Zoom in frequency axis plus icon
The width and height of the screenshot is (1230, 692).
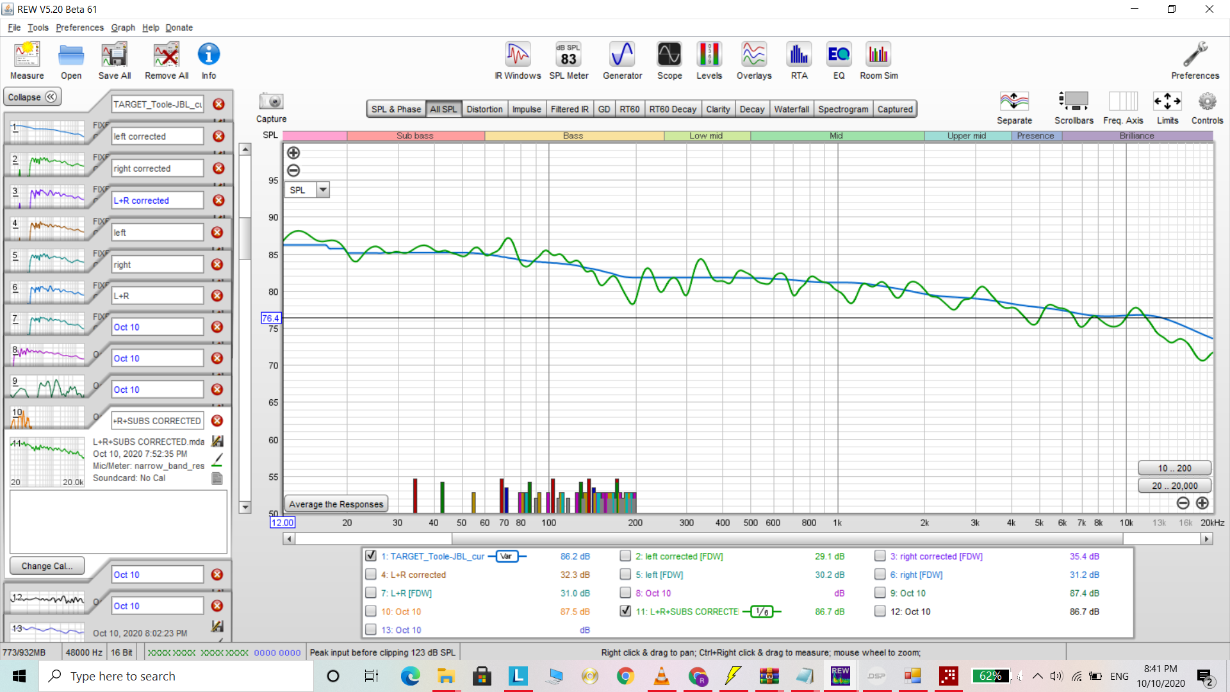pyautogui.click(x=1202, y=503)
